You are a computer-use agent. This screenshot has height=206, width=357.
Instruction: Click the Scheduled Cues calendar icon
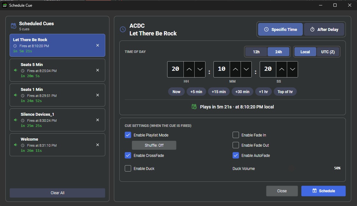click(13, 26)
